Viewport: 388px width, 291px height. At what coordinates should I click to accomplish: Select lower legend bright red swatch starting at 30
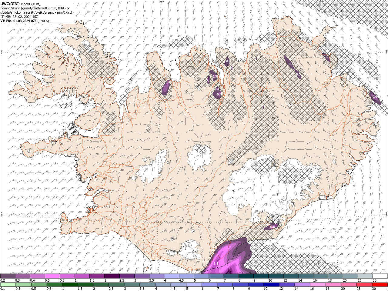pos(380,285)
